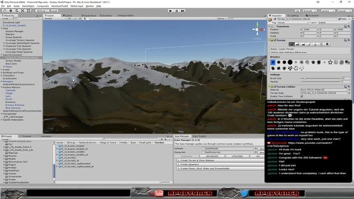Open the Terrain component gear menu
354x199 pixels.
click(349, 40)
